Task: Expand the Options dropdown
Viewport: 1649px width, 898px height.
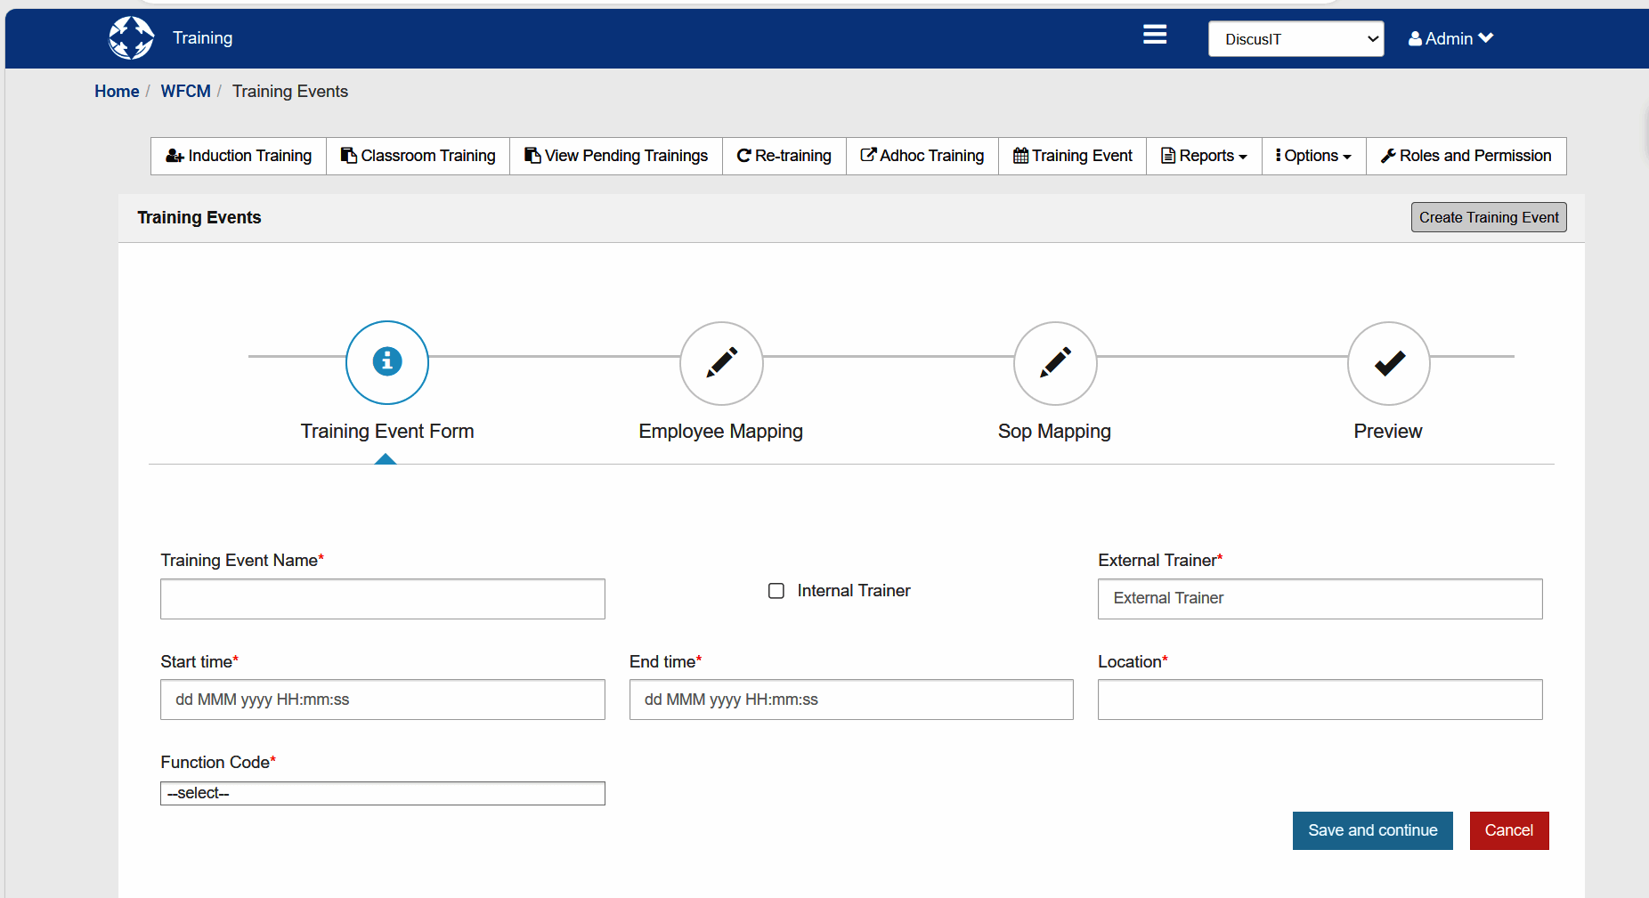Action: tap(1312, 156)
